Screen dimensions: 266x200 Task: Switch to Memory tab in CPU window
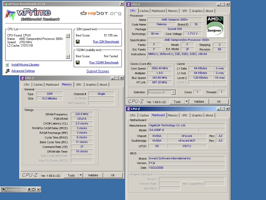(173, 11)
